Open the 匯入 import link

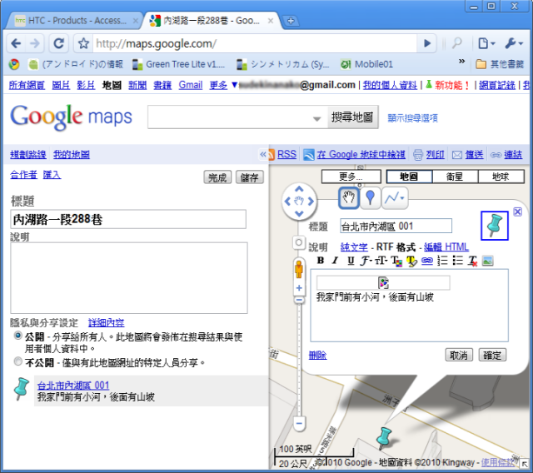52,175
